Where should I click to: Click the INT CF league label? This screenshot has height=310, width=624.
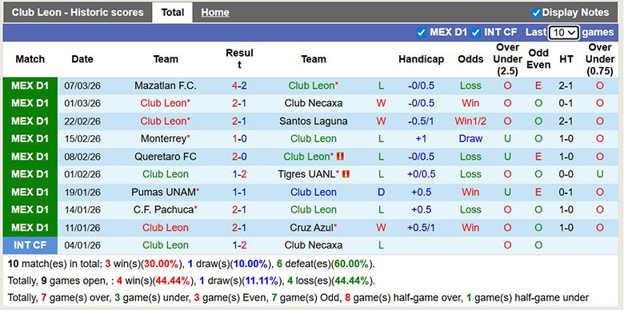(x=30, y=245)
